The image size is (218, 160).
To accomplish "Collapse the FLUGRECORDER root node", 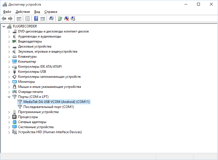I will tap(4, 26).
